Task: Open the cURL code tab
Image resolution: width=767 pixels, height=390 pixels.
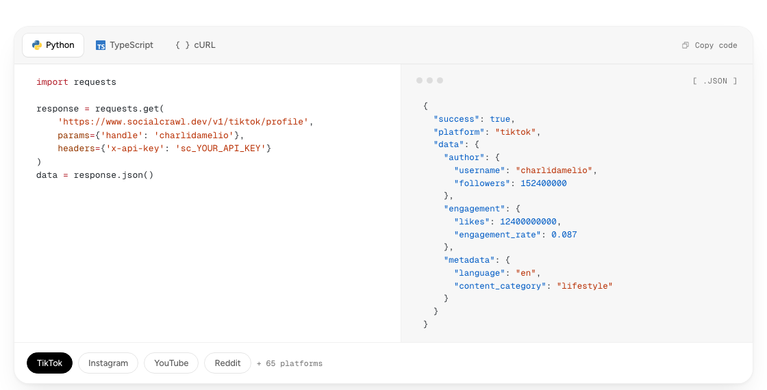Action: click(195, 45)
